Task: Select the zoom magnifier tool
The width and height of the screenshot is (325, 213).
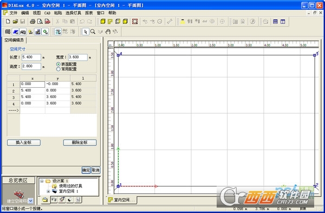Action: point(93,31)
